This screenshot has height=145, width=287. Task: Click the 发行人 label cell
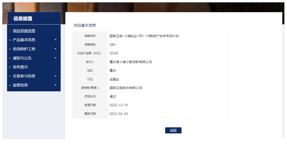click(90, 62)
